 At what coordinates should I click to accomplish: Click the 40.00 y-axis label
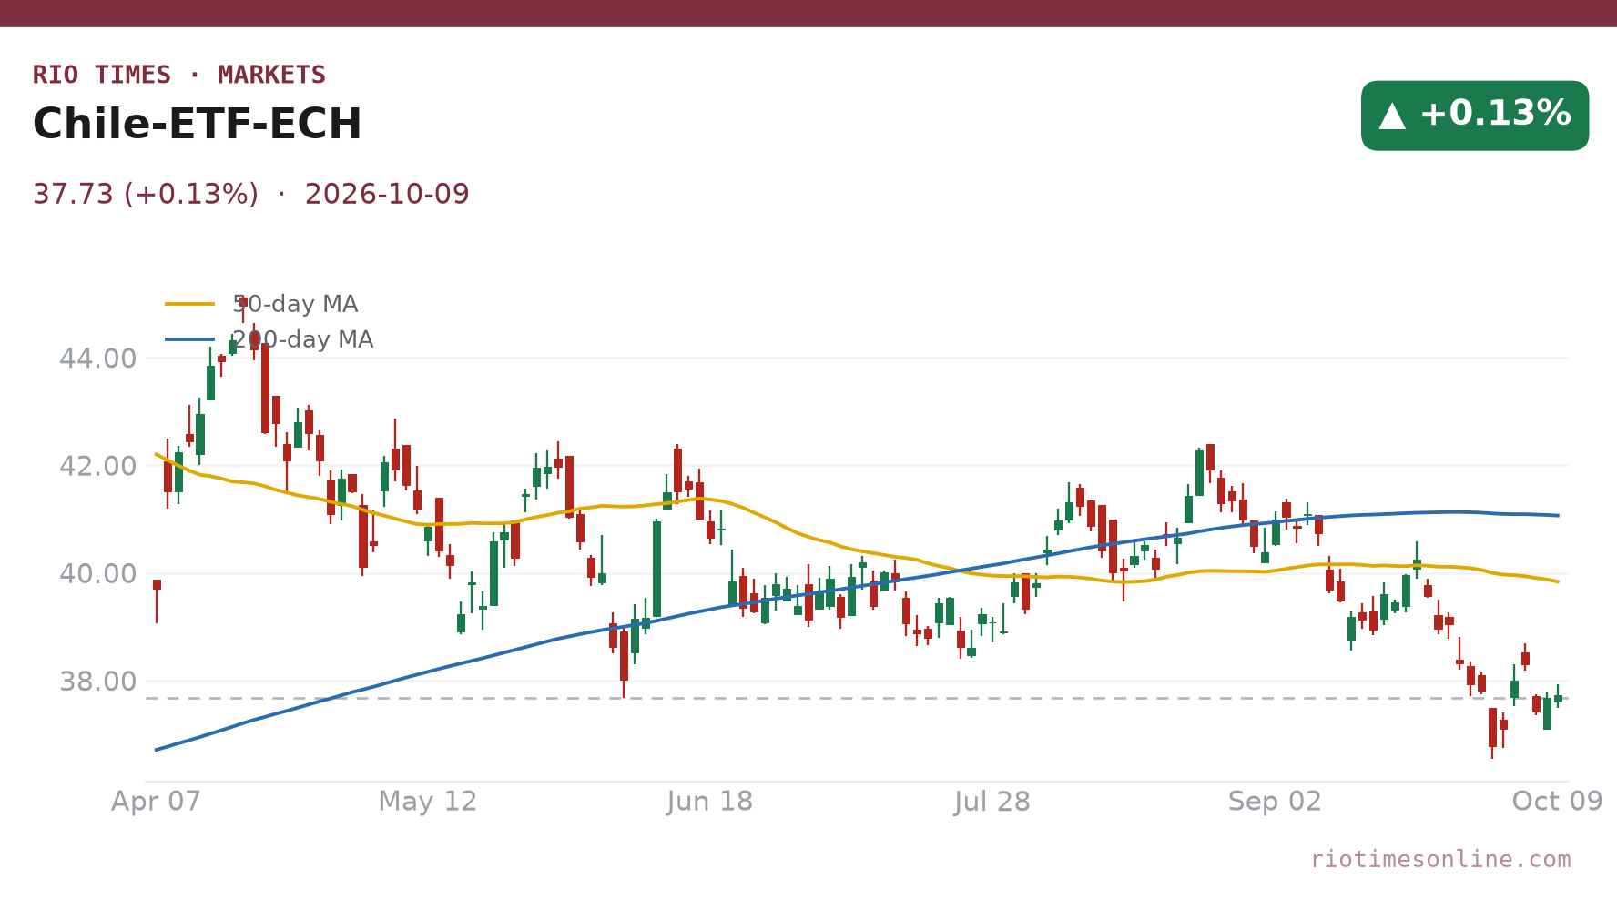(x=98, y=574)
